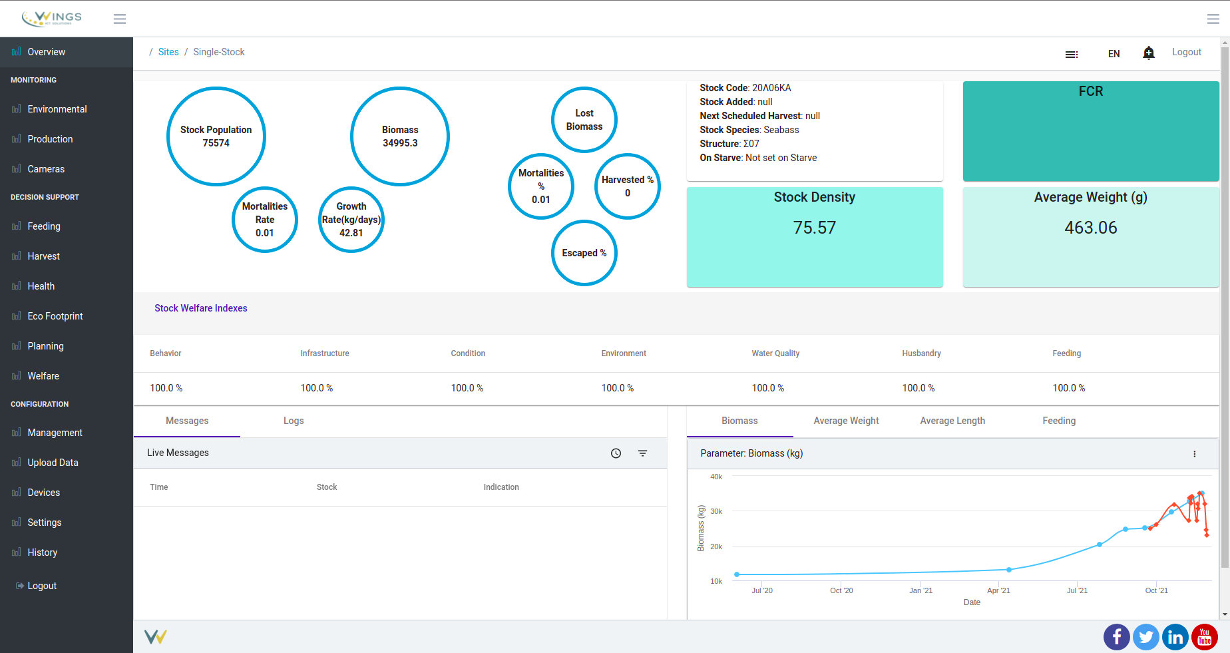Open LinkedIn social link
Image resolution: width=1230 pixels, height=653 pixels.
(x=1175, y=637)
